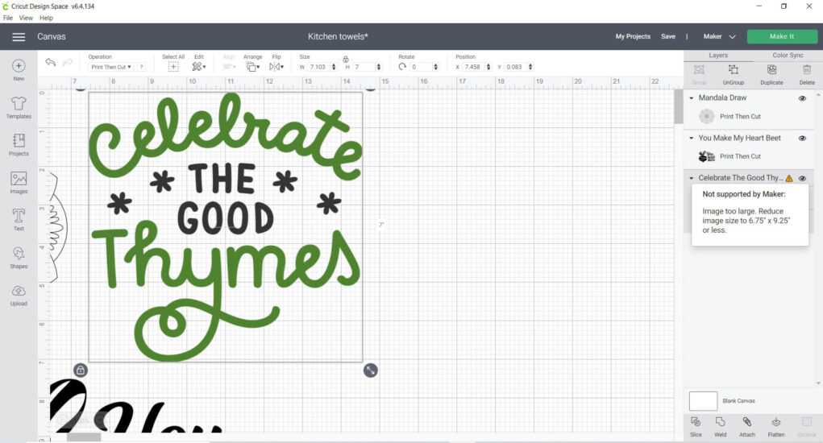The height and width of the screenshot is (443, 823).
Task: Open the hamburger menu
Action: coord(19,37)
